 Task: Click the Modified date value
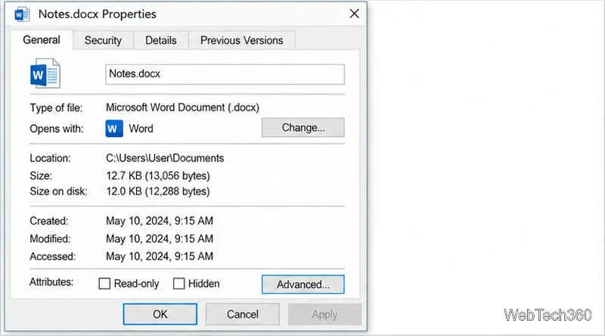pyautogui.click(x=160, y=238)
